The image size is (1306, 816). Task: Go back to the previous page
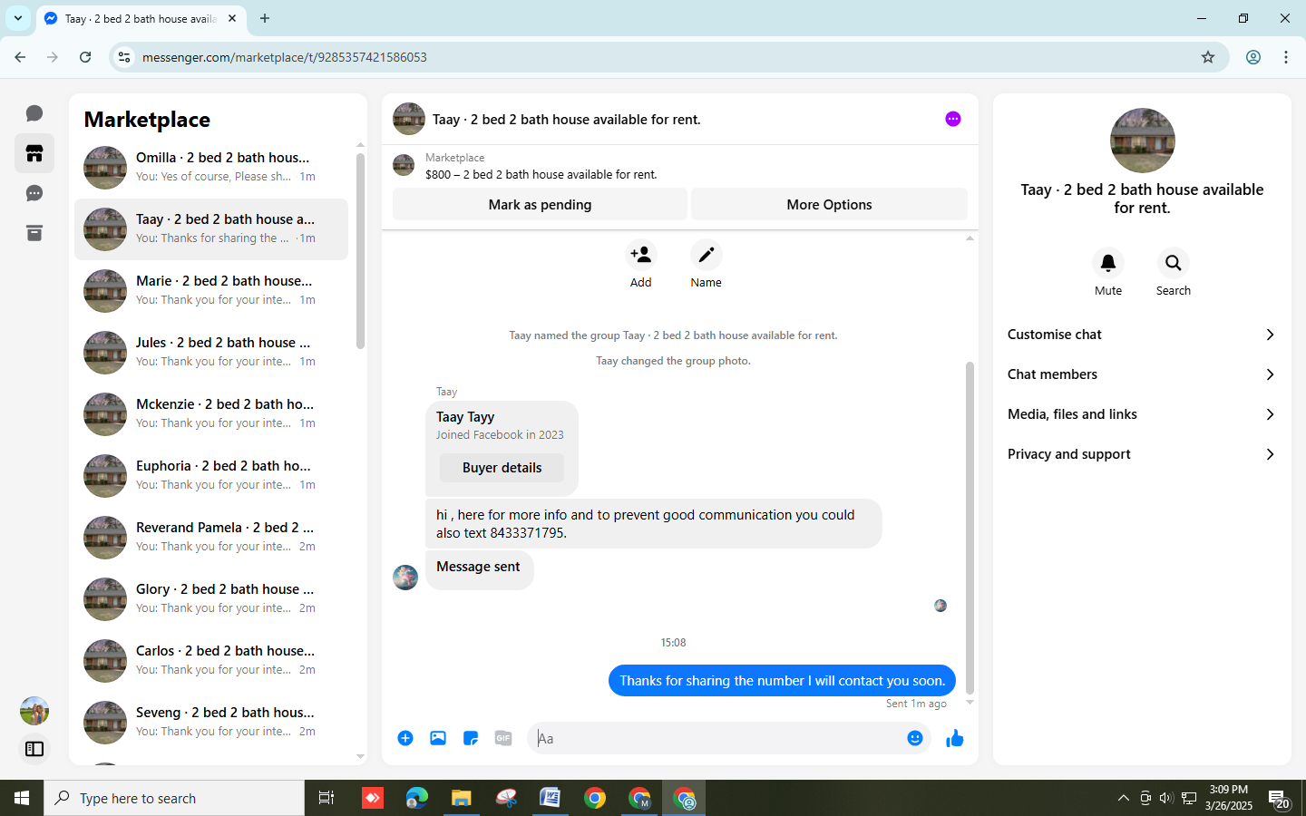(20, 57)
